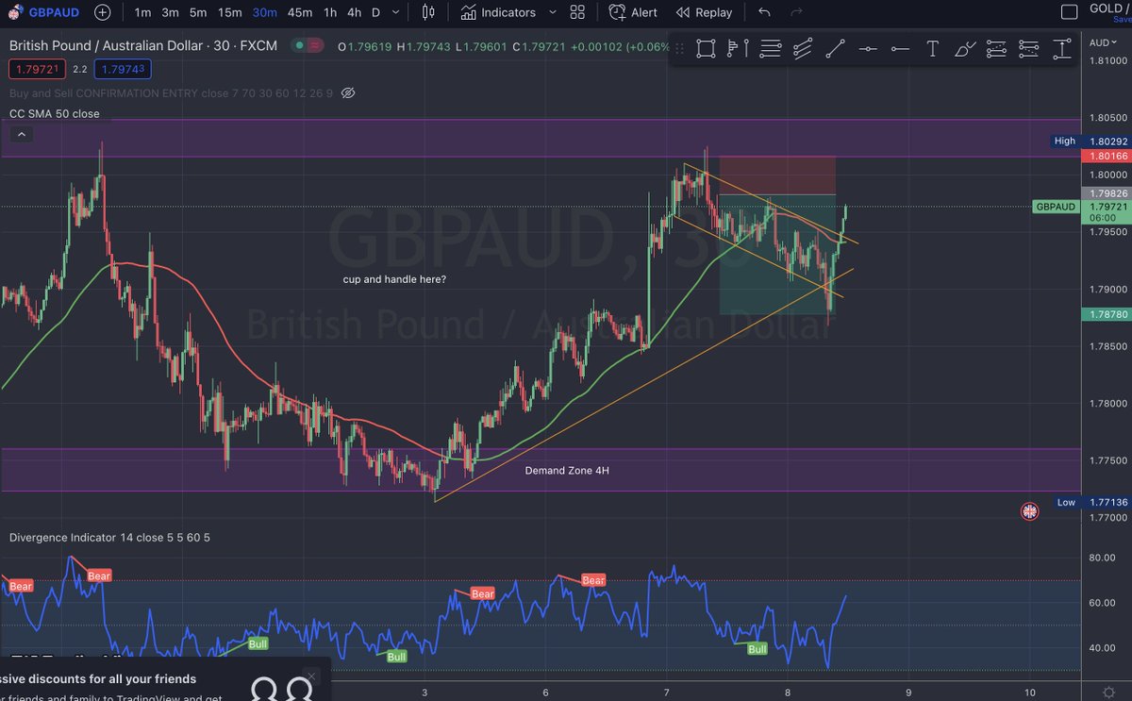Select the Horizontal Line tool

click(x=868, y=50)
